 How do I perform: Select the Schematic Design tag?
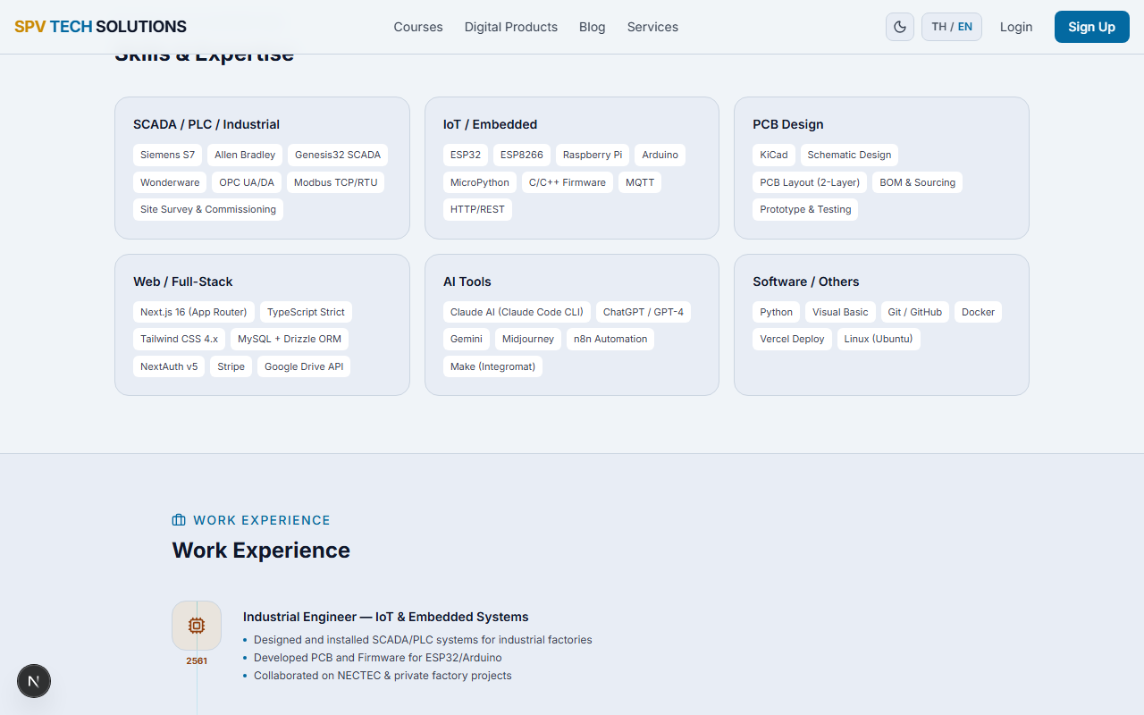click(849, 155)
